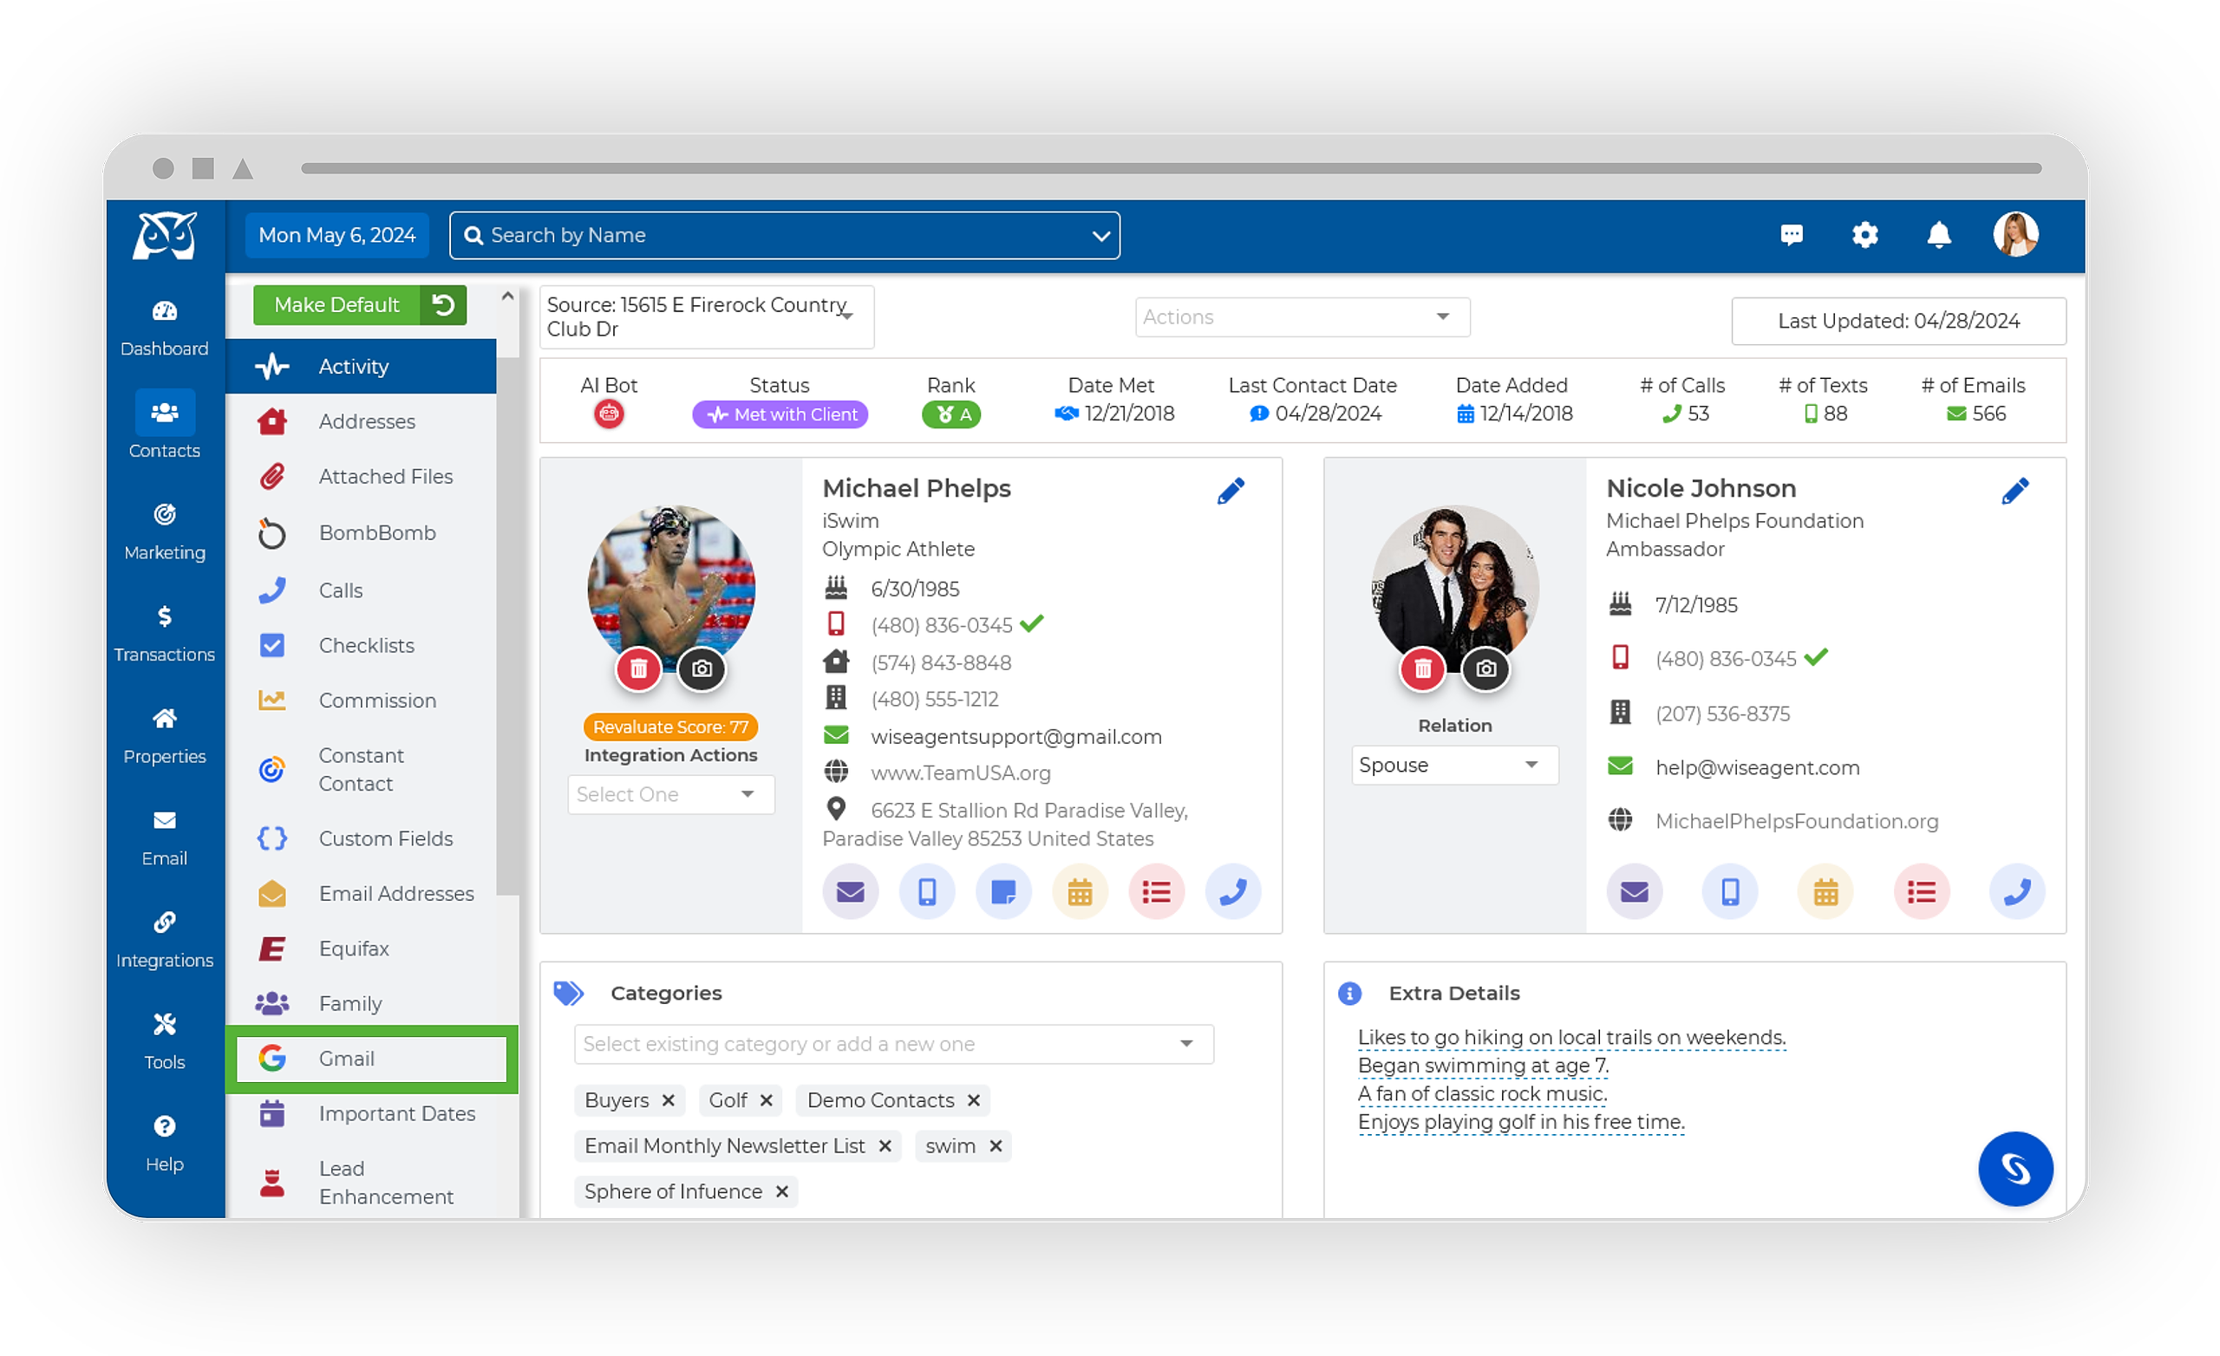This screenshot has height=1356, width=2220.
Task: Add task list item for Michael Phelps
Action: (1157, 892)
